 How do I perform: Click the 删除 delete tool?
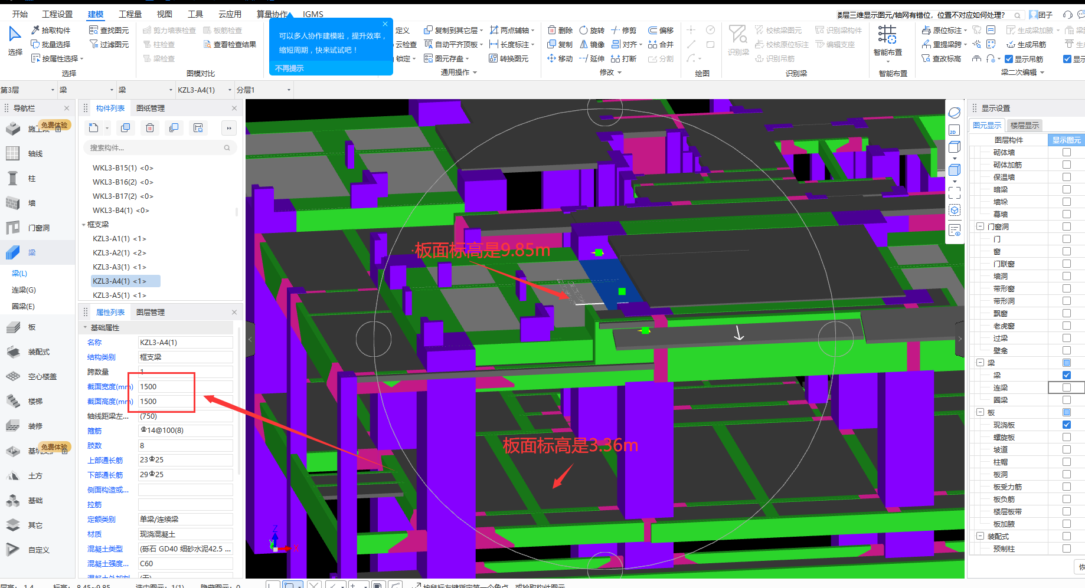click(x=560, y=30)
